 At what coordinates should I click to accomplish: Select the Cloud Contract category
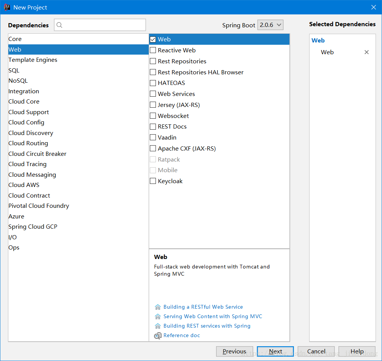click(78, 195)
